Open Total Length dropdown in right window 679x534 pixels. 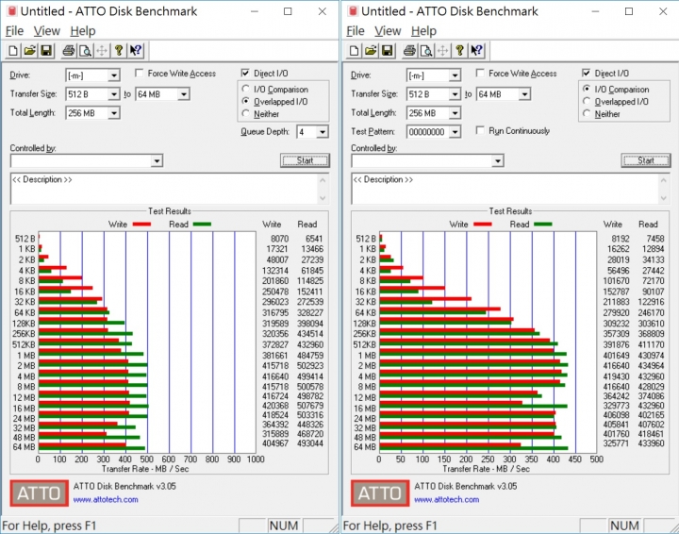click(x=455, y=113)
